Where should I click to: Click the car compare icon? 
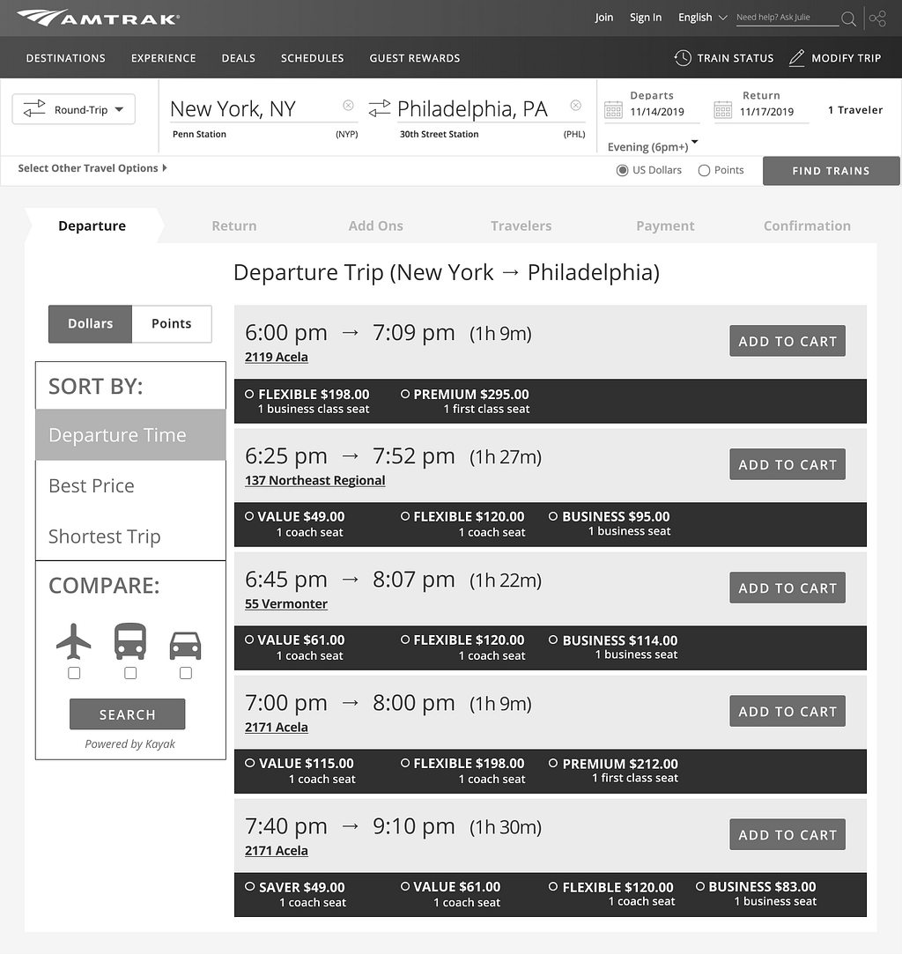pos(186,646)
